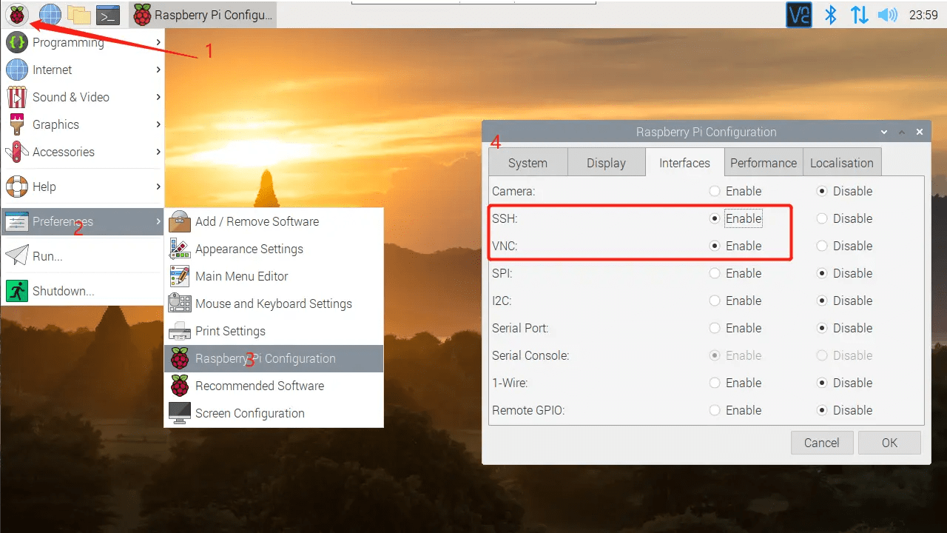Choose Appearance Settings from Preferences
This screenshot has height=533, width=947.
(x=249, y=249)
